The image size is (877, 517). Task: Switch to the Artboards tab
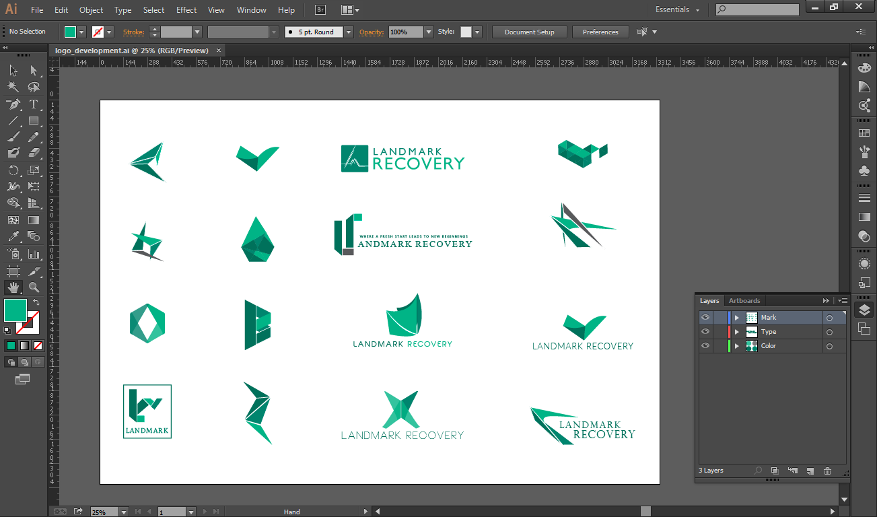click(x=744, y=301)
